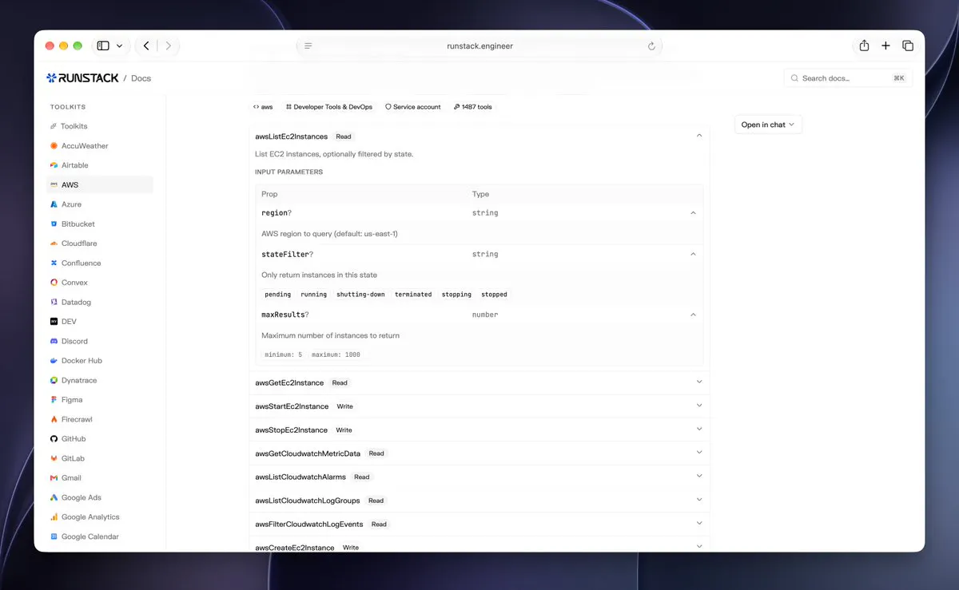
Task: Click the Search docs field
Action: pyautogui.click(x=848, y=78)
